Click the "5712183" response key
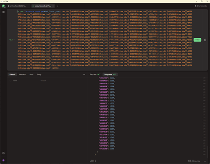 (103, 149)
